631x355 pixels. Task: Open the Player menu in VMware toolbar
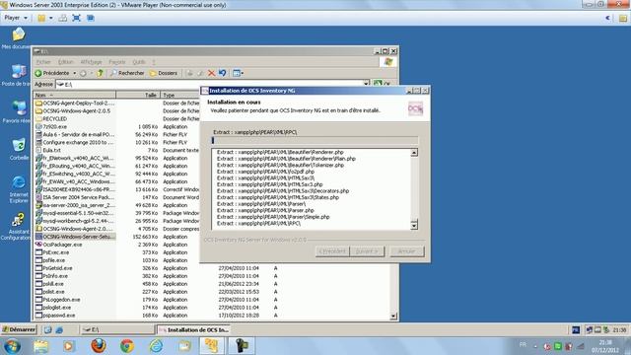(x=16, y=18)
